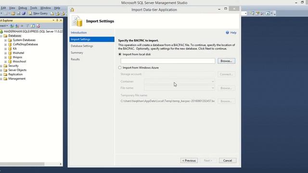Select Import from Windows Azure radio button
This screenshot has height=173, width=308.
coord(120,67)
